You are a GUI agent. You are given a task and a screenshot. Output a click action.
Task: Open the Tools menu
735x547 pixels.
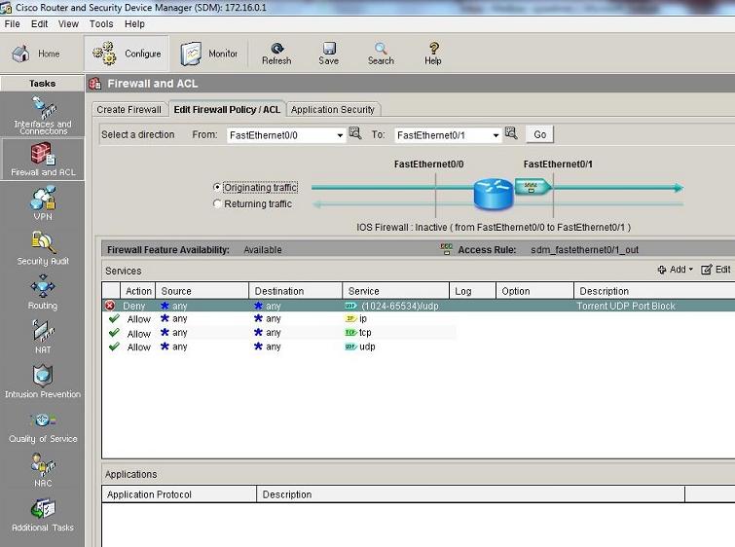(x=101, y=23)
